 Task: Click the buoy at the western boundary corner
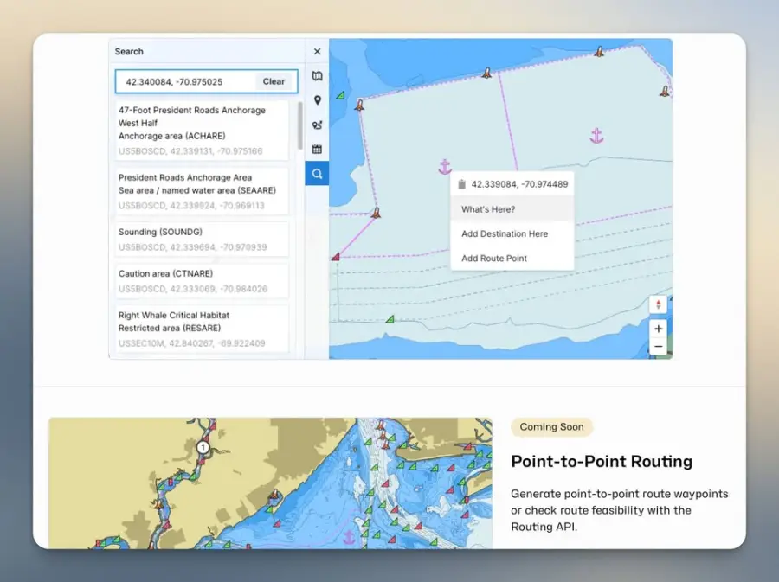(x=360, y=105)
